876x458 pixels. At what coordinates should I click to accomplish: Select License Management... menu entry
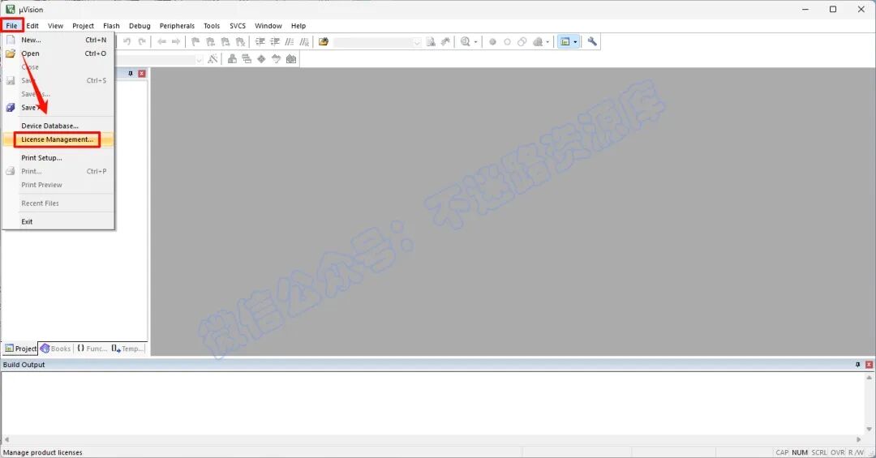(58, 139)
